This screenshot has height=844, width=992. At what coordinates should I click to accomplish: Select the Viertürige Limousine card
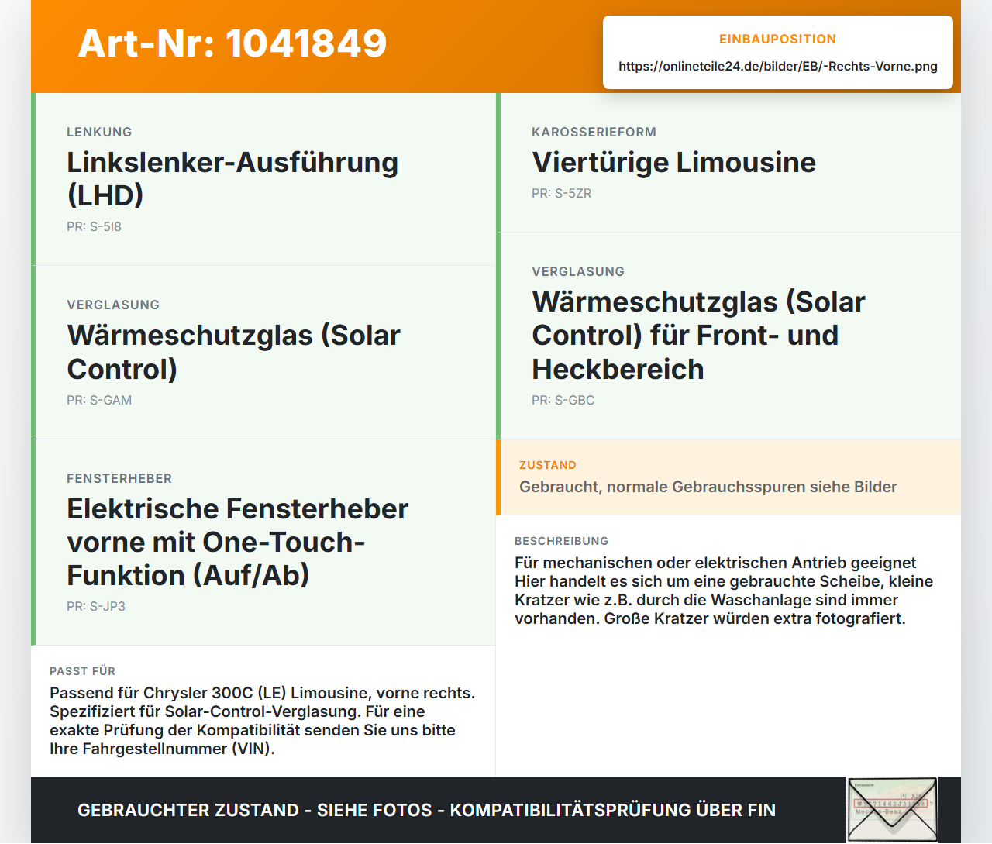[728, 163]
